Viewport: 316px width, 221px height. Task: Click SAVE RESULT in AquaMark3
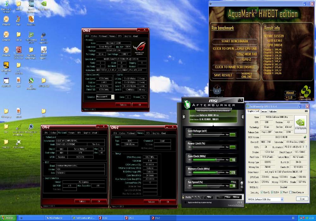[x=223, y=75]
